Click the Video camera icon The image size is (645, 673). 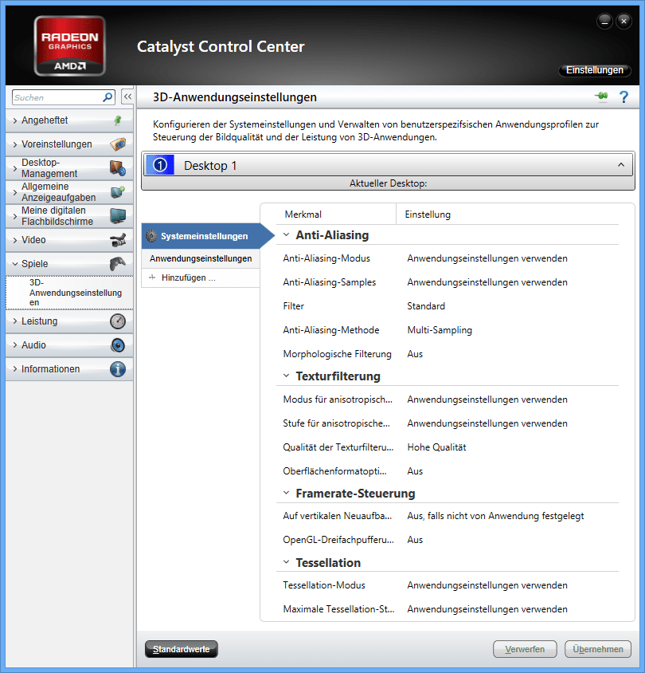pos(118,240)
